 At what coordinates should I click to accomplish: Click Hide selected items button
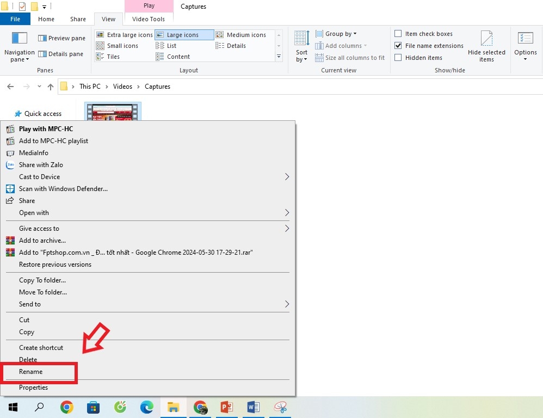pyautogui.click(x=486, y=47)
